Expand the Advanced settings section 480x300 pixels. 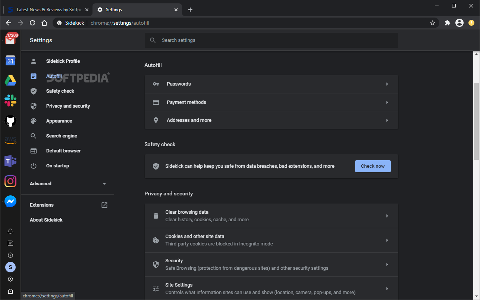68,183
